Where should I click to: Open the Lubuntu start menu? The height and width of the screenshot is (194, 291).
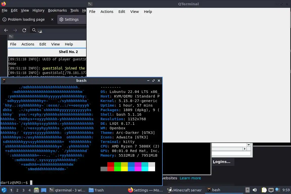(x=4, y=190)
